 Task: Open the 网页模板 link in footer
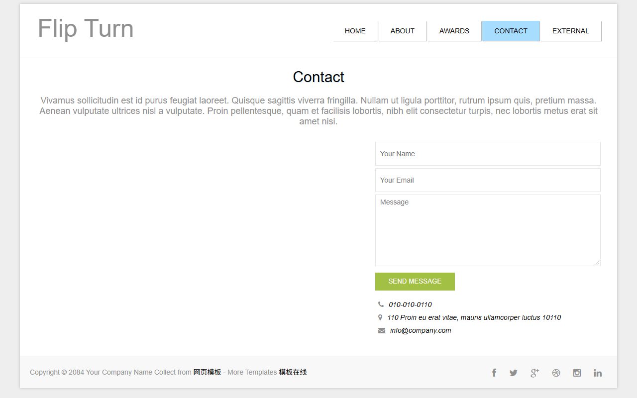[x=207, y=372]
